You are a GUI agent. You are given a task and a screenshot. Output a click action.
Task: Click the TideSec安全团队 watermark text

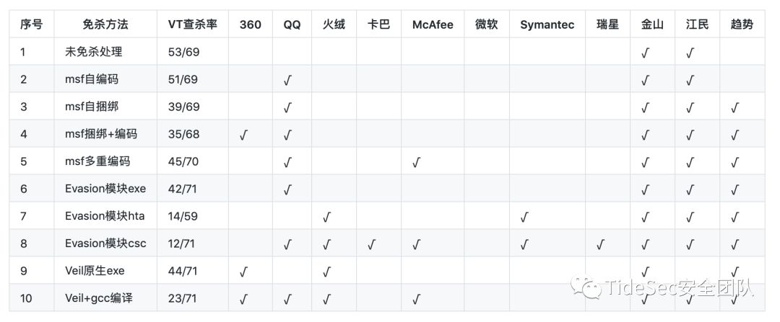tap(679, 288)
